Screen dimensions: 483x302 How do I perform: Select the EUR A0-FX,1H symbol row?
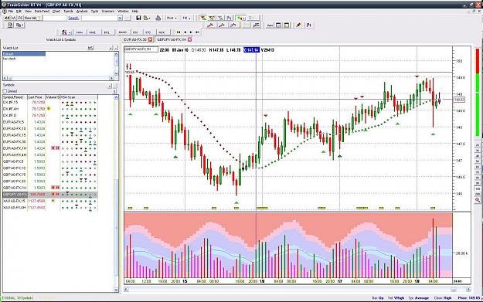coord(50,148)
